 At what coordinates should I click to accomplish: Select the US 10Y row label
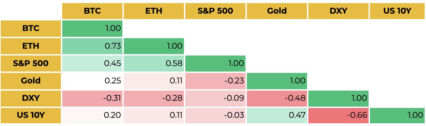31,115
